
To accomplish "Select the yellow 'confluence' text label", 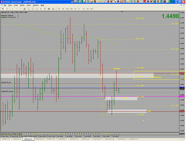I will tap(155, 77).
